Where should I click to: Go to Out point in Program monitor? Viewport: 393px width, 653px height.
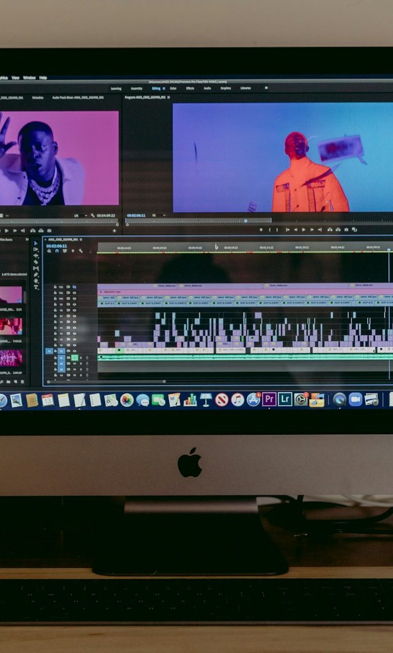point(319,230)
